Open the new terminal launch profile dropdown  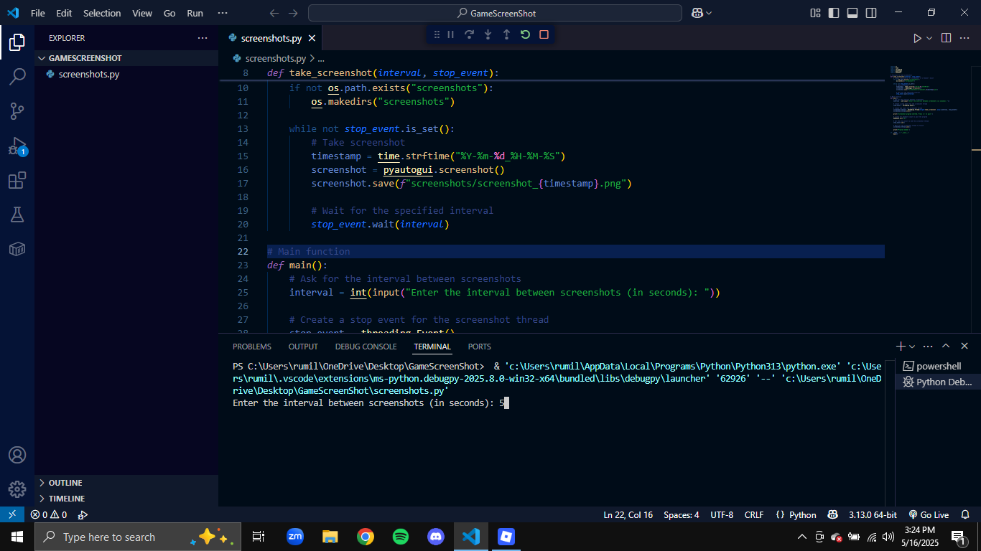pos(912,347)
